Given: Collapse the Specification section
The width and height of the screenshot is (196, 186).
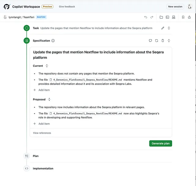Looking at the screenshot, I should 169,40.
